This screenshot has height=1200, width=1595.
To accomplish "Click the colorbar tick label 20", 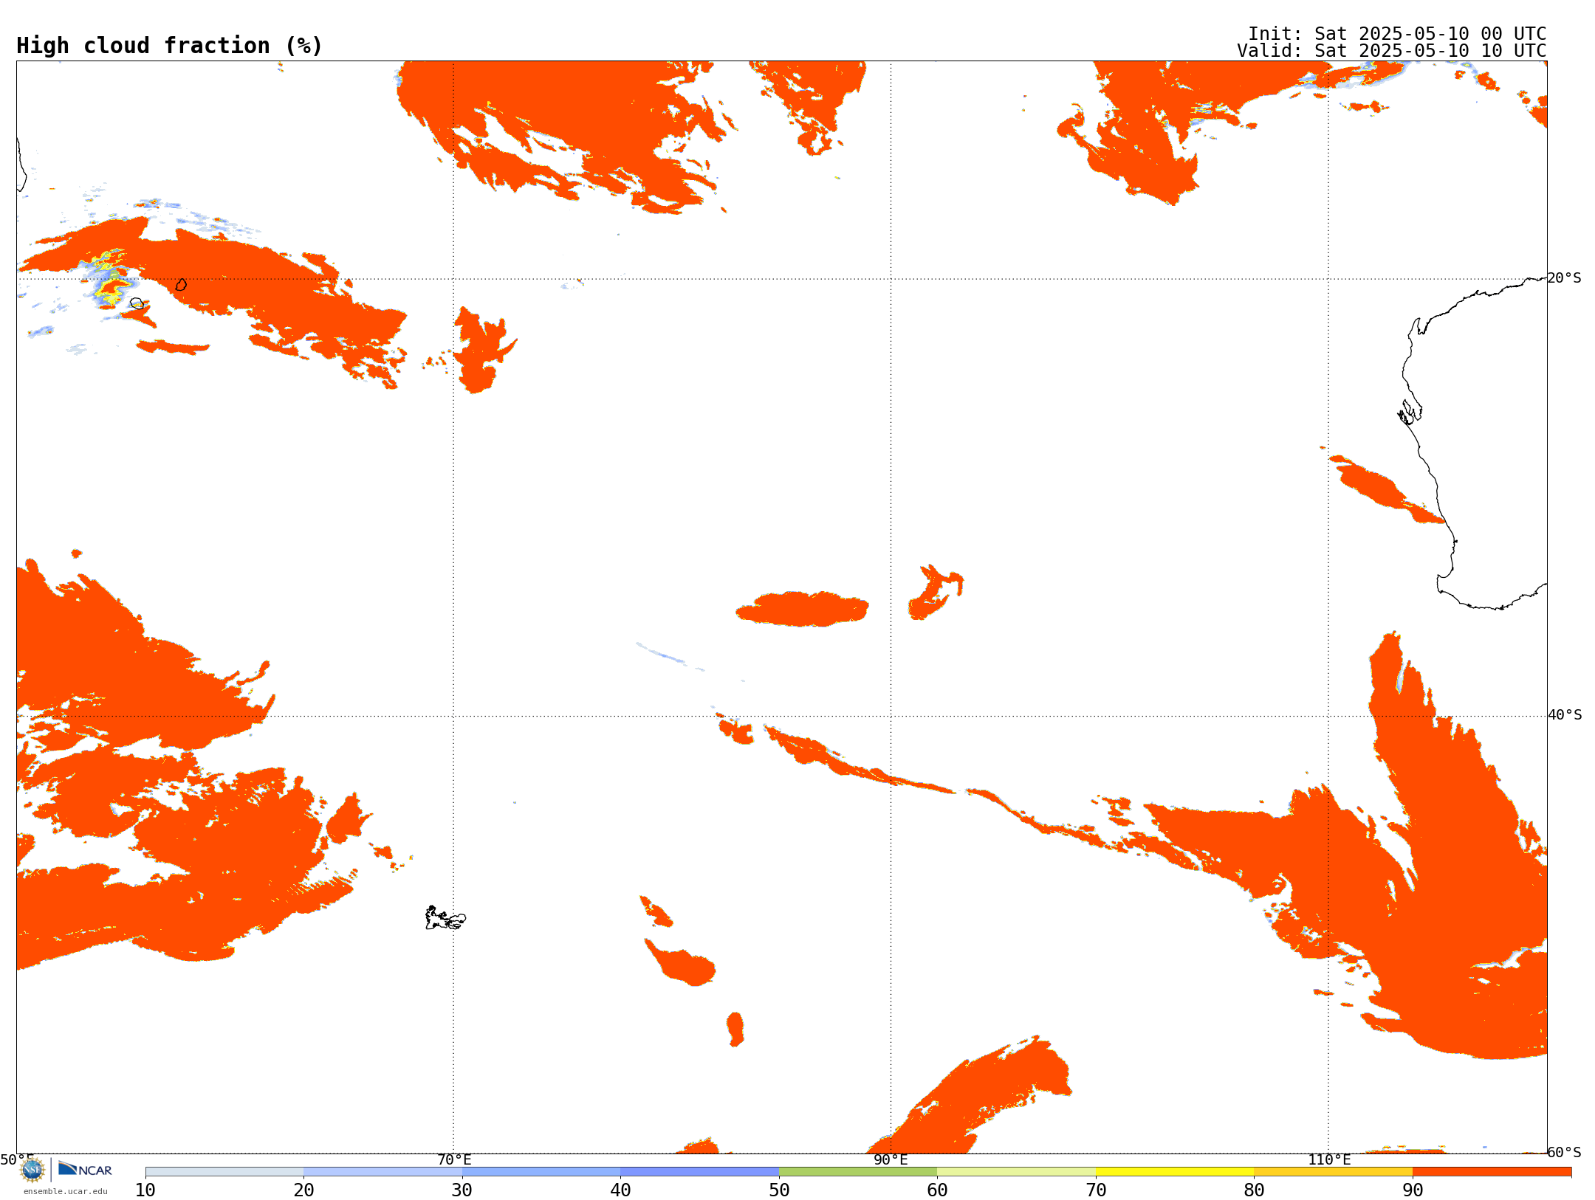I will [x=303, y=1190].
